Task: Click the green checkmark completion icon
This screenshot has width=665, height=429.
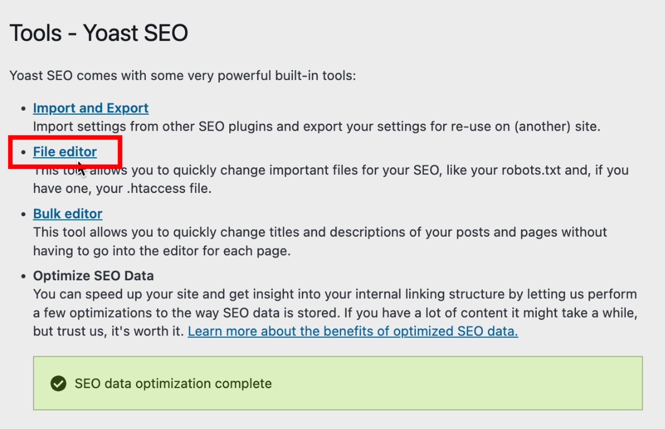Action: [58, 384]
